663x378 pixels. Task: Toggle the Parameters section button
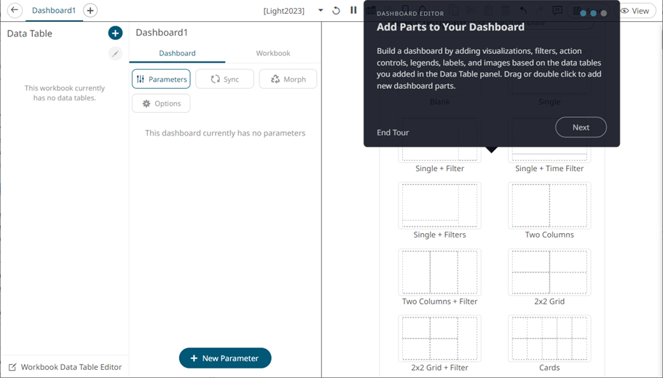point(161,79)
